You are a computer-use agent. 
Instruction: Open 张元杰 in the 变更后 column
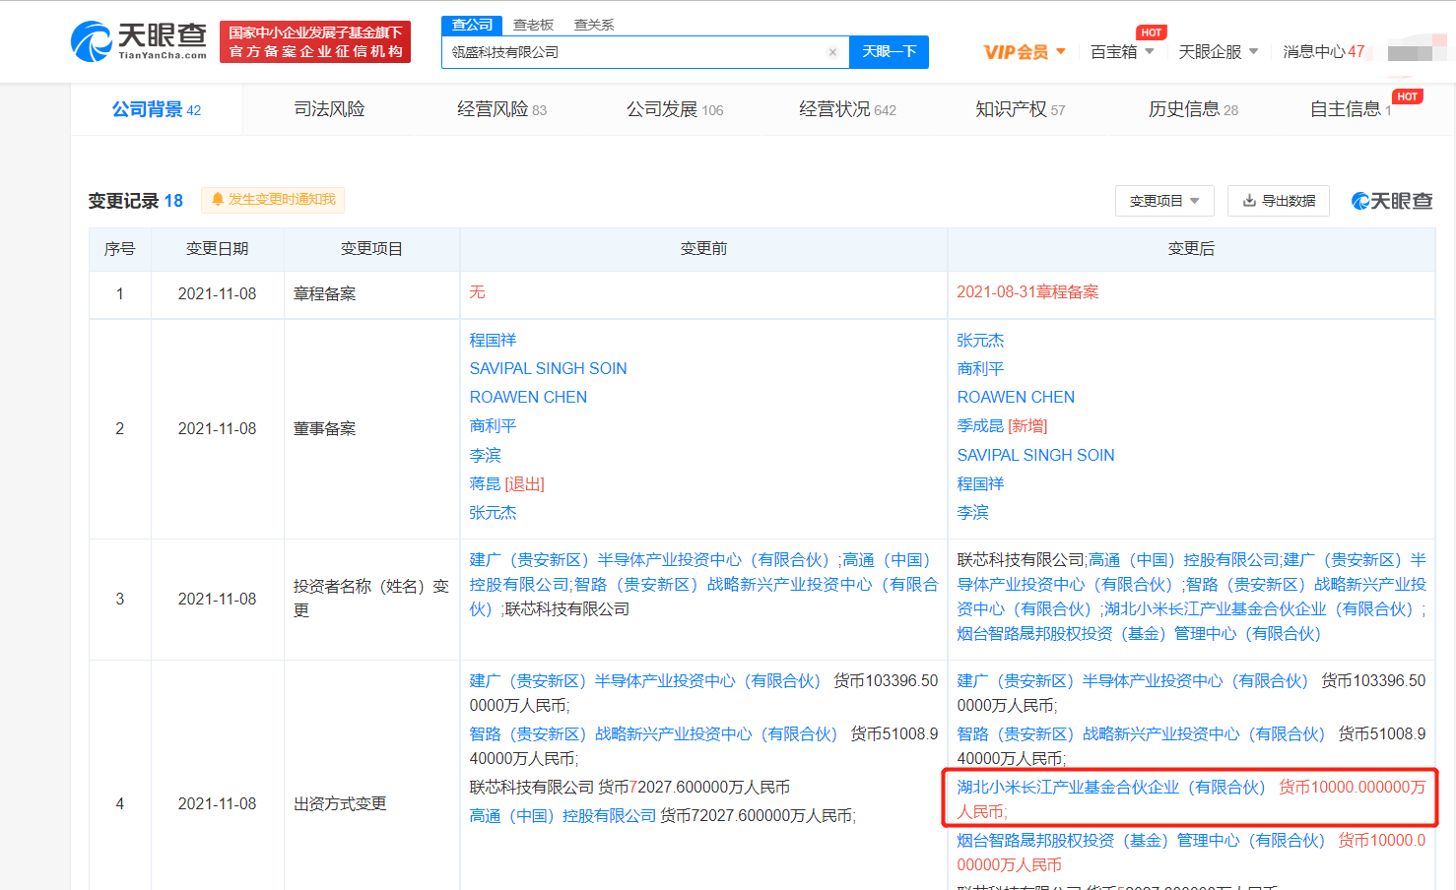tap(980, 341)
